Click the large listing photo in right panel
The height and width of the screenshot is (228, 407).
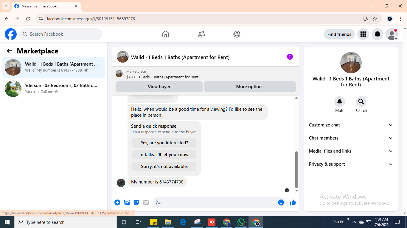(x=351, y=63)
